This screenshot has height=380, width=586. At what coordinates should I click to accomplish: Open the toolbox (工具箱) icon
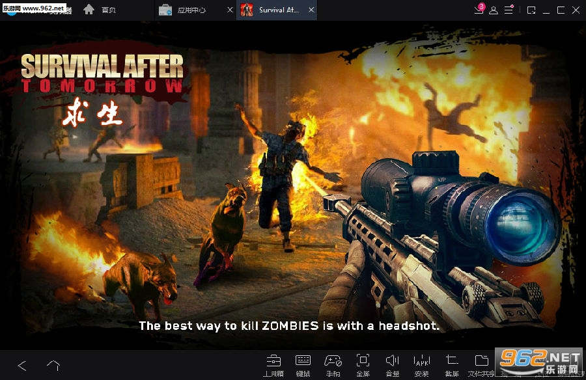coord(273,365)
